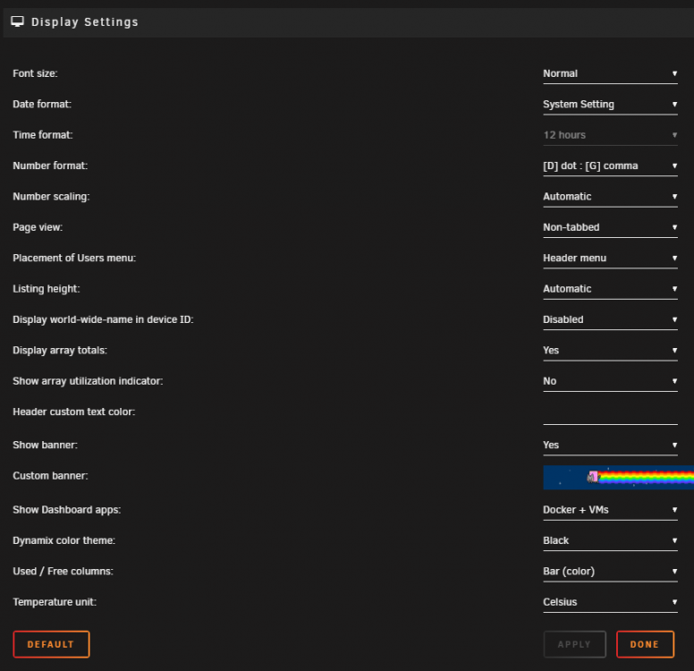Click the 'Display world-wide-name in device ID:' label
Viewport: 694px width, 671px height.
103,319
